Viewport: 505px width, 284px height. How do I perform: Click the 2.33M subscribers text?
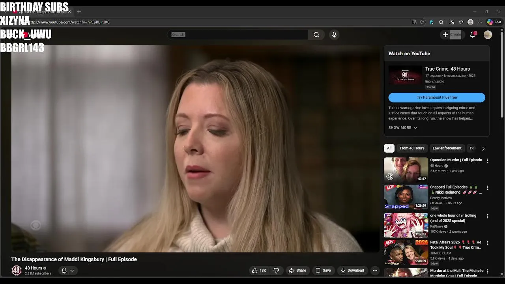coord(38,273)
